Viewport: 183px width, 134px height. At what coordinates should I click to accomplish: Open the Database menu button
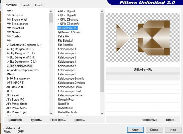tap(15, 120)
